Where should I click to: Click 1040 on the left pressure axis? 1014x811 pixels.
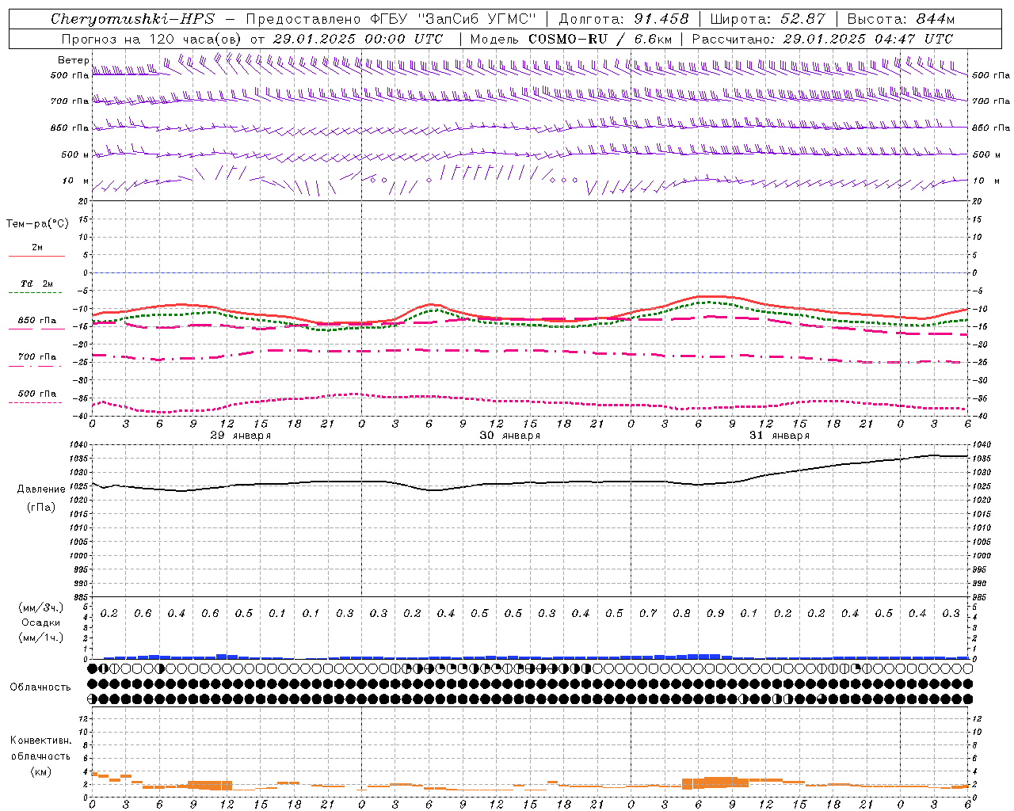pyautogui.click(x=79, y=445)
